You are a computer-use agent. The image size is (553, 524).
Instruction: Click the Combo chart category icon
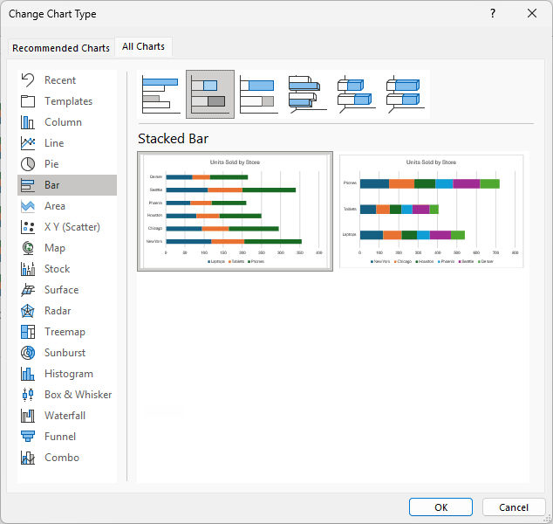point(28,458)
